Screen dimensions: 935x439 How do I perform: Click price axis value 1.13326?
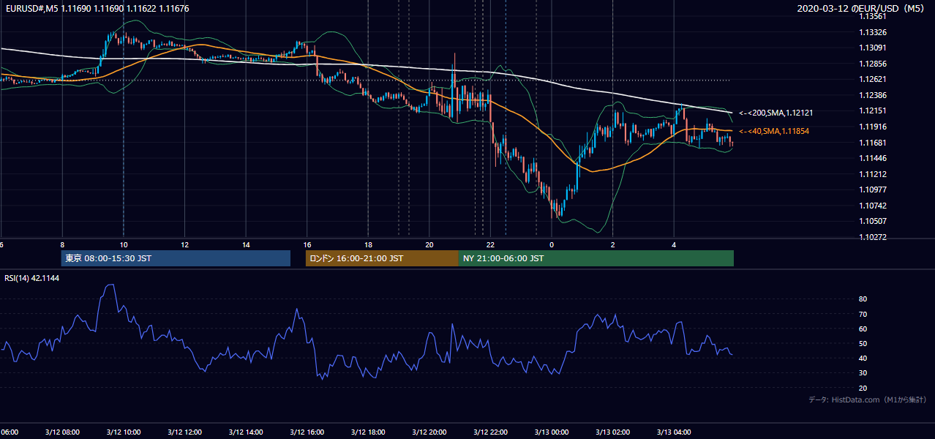pyautogui.click(x=873, y=33)
